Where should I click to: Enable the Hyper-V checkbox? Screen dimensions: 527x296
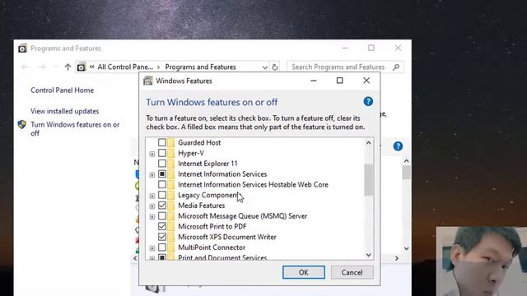[x=162, y=153]
